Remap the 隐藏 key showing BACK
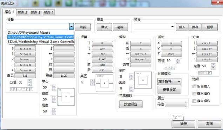This screenshot has width=223, height=130. tap(64, 75)
